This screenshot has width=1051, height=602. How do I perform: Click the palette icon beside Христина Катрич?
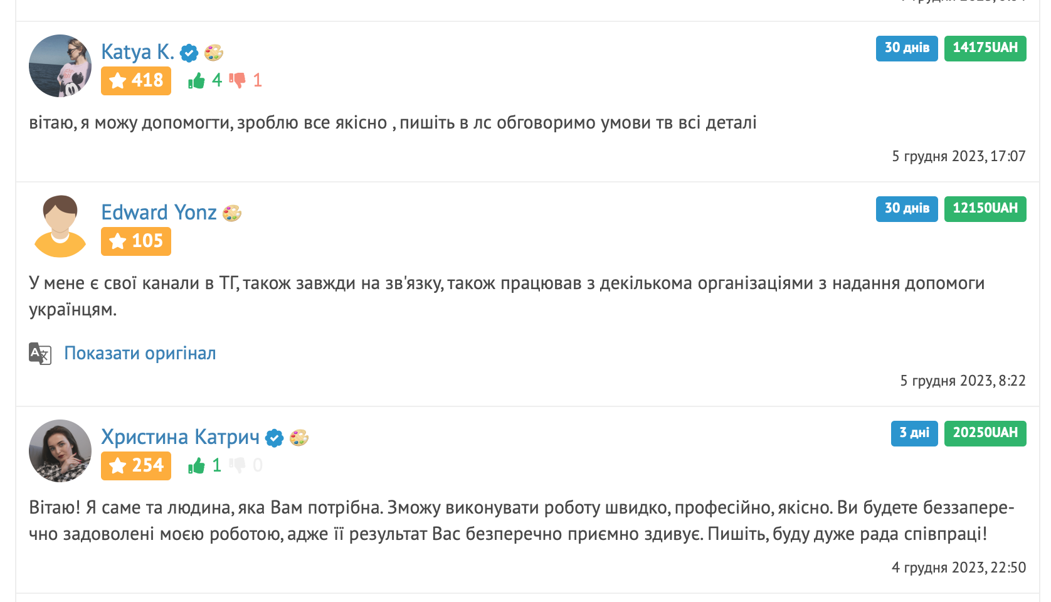(x=299, y=438)
